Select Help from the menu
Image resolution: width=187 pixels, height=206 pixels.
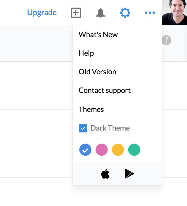coord(86,53)
